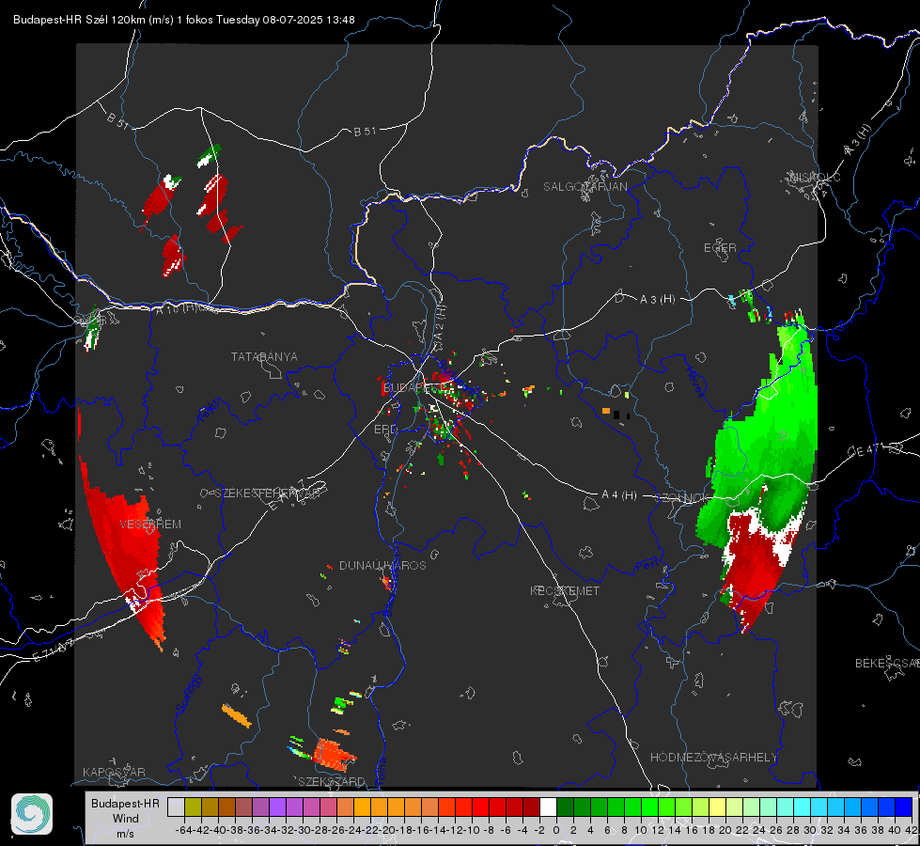Click the -64 value on the legend scale
Viewport: 920px width, 846px height.
point(184,830)
